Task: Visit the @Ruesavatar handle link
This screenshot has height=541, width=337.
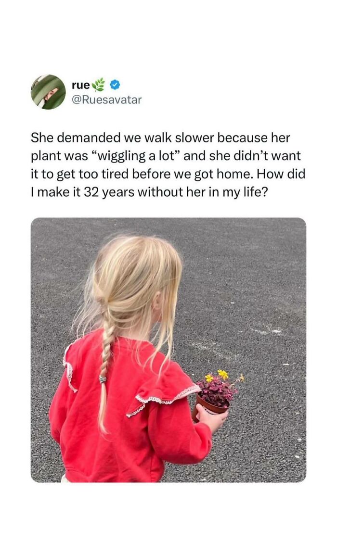Action: tap(107, 100)
